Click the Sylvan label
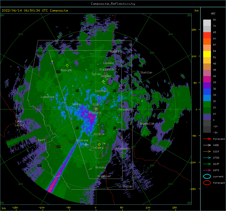The width and height of the screenshot is (226, 211). click(96, 74)
